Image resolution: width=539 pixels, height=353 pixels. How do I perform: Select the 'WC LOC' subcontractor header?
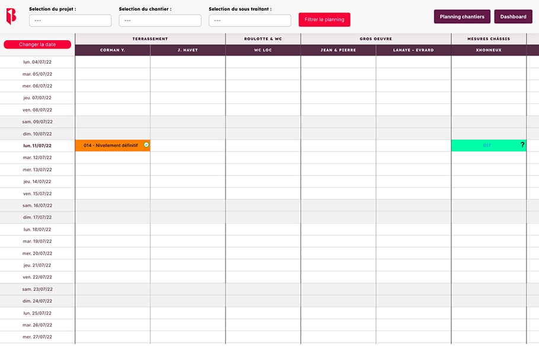pos(263,50)
